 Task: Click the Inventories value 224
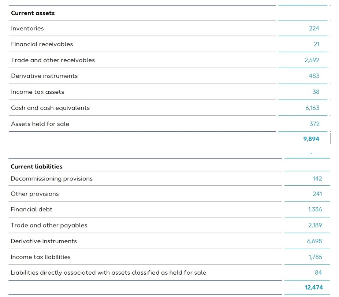pyautogui.click(x=314, y=29)
